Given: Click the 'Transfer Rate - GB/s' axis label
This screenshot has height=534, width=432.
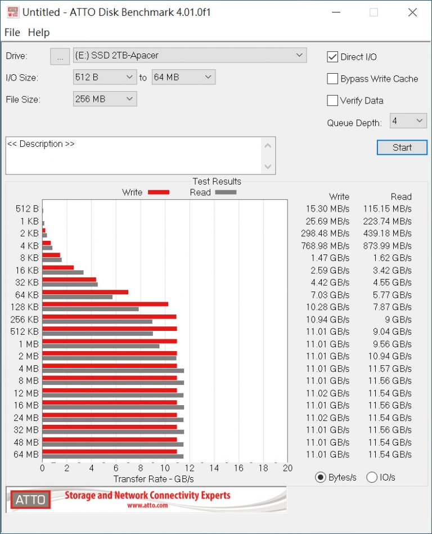Looking at the screenshot, I should (x=154, y=479).
